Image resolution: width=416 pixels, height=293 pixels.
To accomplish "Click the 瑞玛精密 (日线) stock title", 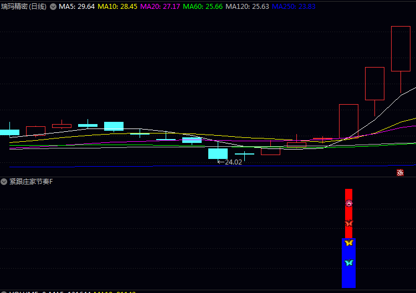I will [24, 7].
